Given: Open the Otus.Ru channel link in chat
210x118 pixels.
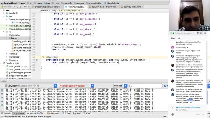Looking at the screenshot, I should [188, 107].
